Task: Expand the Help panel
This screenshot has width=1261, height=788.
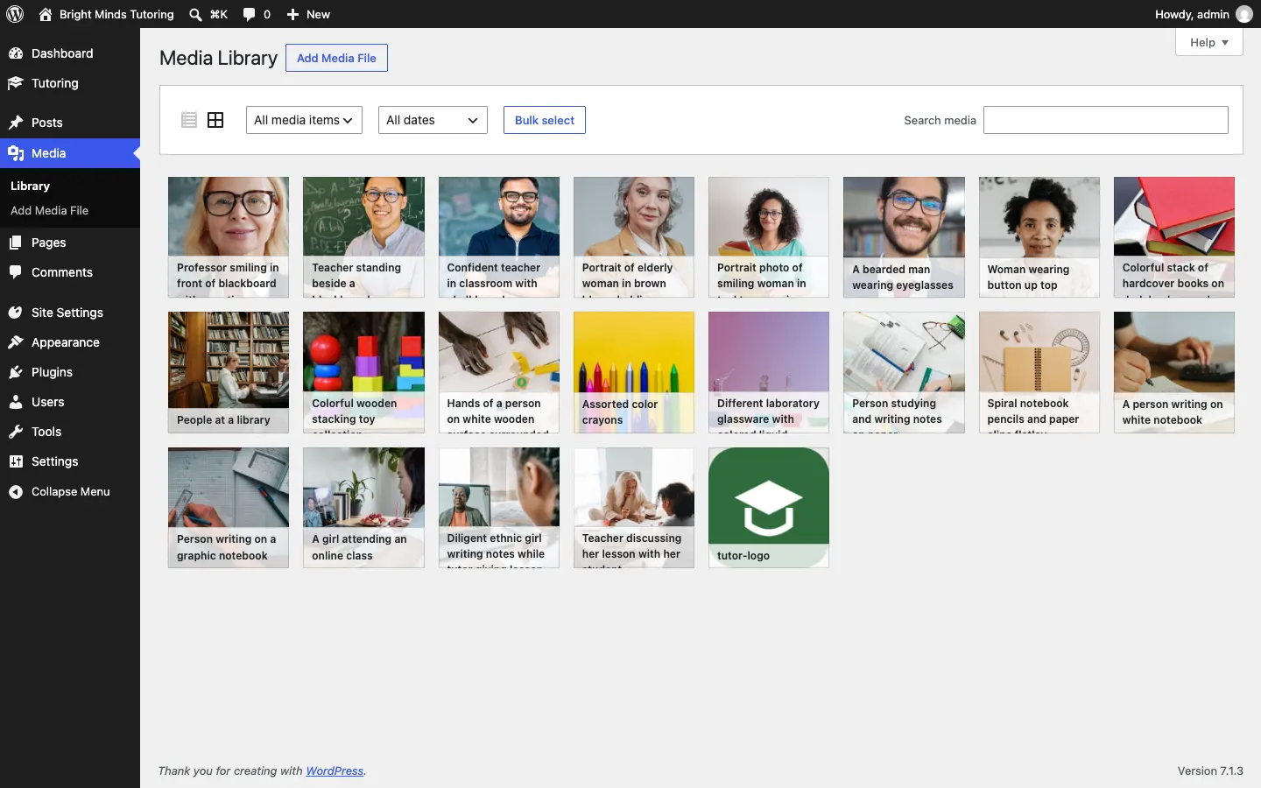Action: (x=1208, y=42)
